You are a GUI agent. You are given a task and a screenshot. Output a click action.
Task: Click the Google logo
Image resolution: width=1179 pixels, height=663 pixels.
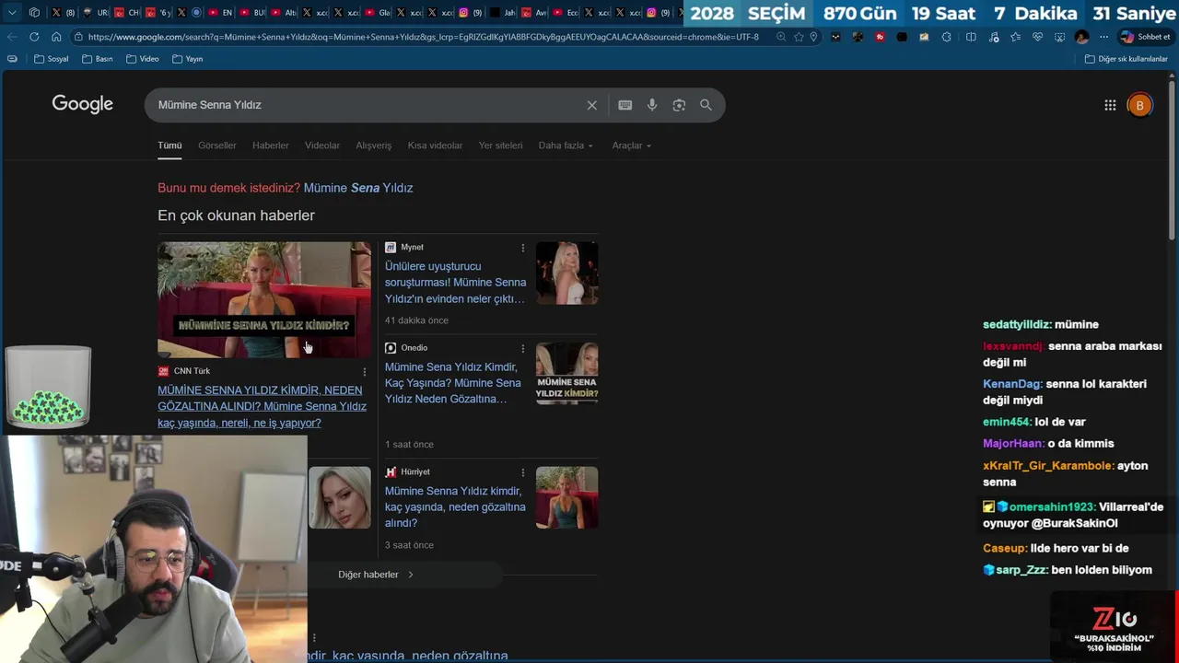pyautogui.click(x=83, y=104)
